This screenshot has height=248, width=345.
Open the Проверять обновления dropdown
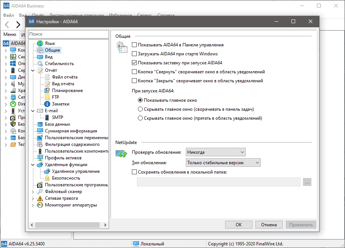(216, 152)
